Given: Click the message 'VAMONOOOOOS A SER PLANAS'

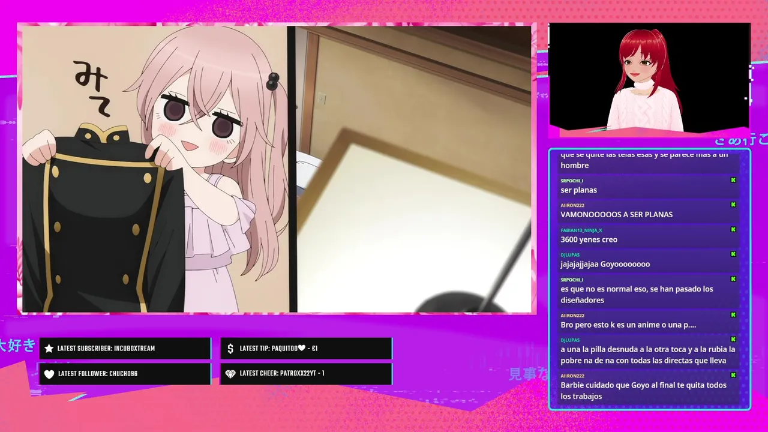Looking at the screenshot, I should (616, 215).
